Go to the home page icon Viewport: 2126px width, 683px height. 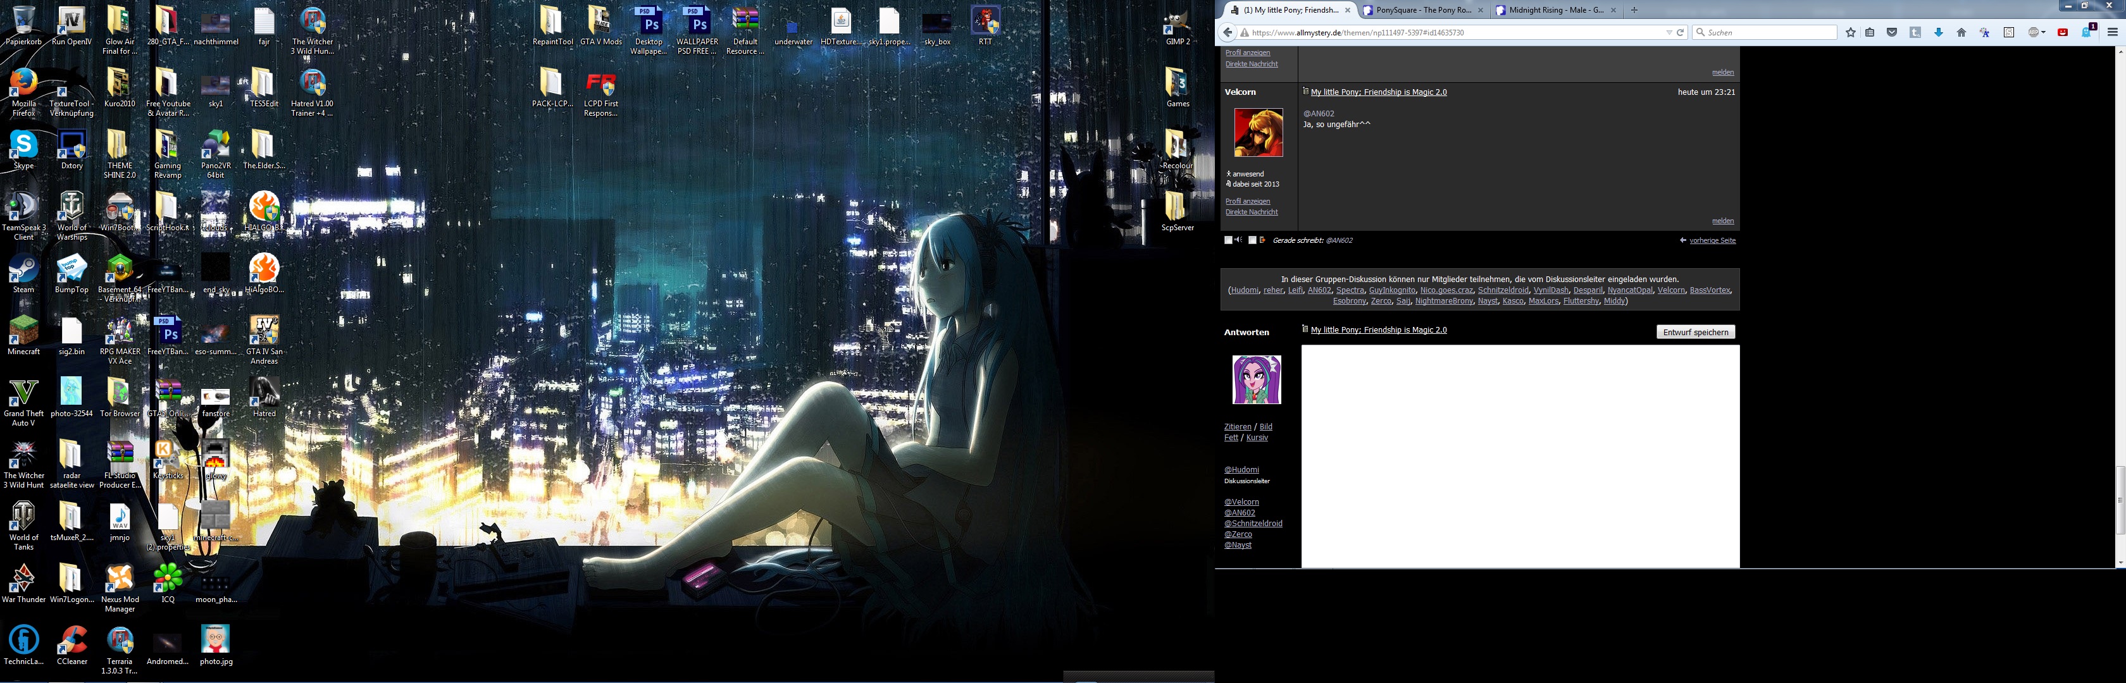coord(1961,32)
